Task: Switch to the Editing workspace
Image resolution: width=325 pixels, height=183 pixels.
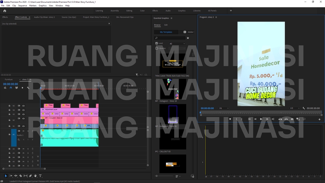Action: 129,11
